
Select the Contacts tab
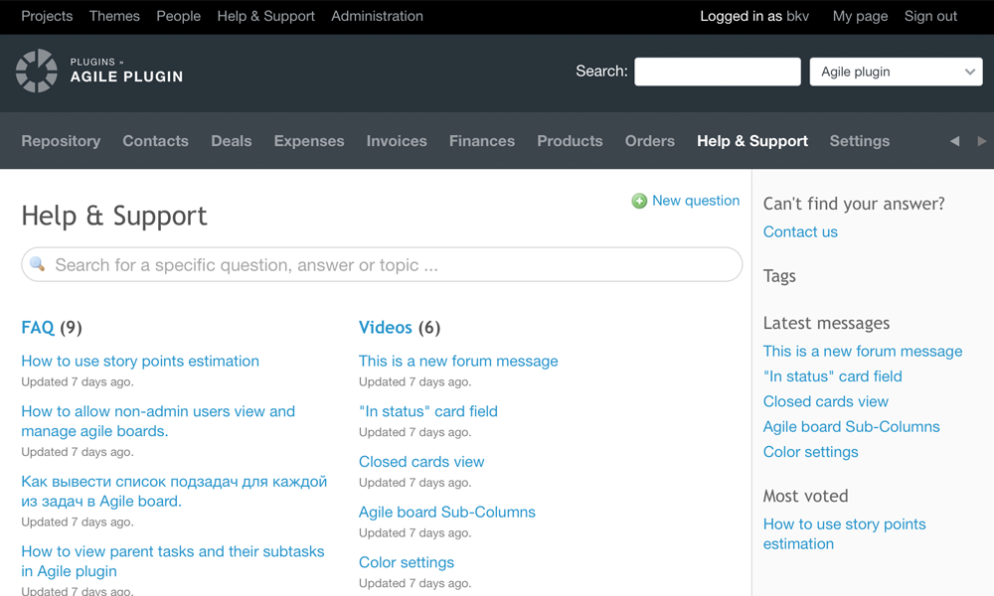(155, 141)
